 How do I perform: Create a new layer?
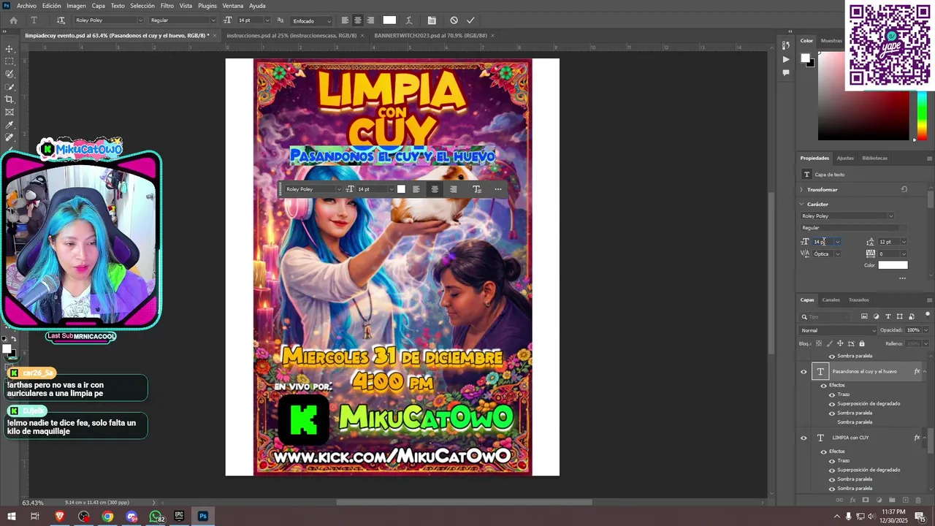pyautogui.click(x=905, y=500)
